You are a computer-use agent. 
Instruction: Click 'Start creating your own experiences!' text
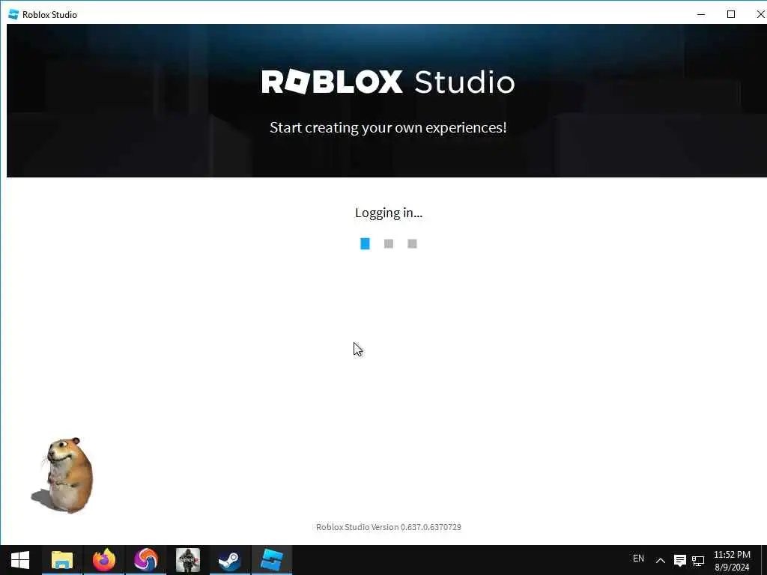389,127
